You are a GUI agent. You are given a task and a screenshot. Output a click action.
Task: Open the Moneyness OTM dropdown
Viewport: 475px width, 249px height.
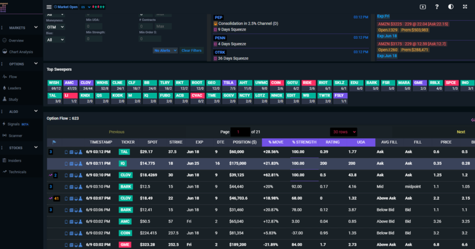point(55,27)
